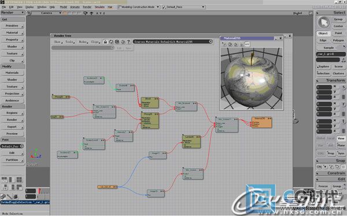Image resolution: width=347 pixels, height=216 pixels.
Task: Click the four-pane viewport layout icon
Action: click(19, 180)
